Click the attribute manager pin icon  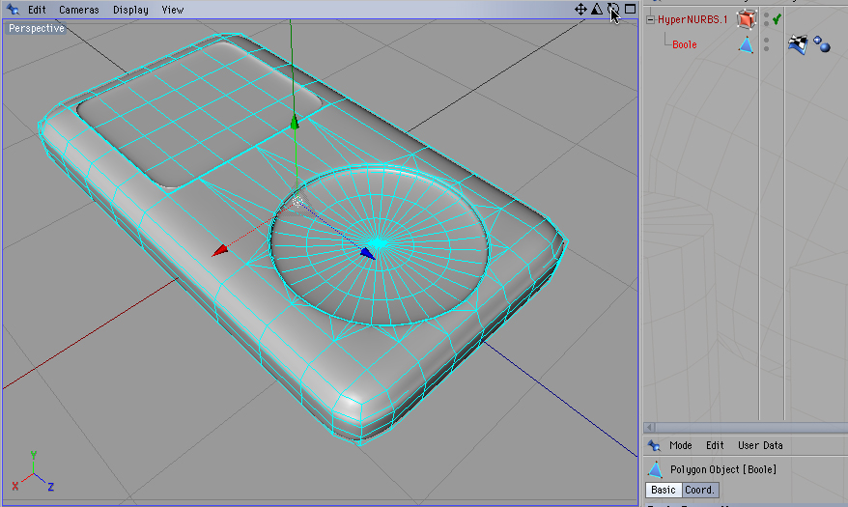pyautogui.click(x=654, y=445)
